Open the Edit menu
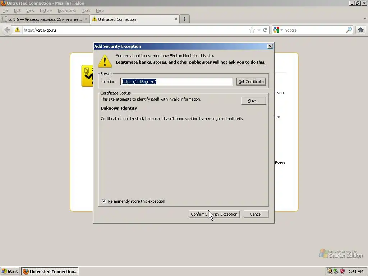368x276 pixels. click(x=17, y=10)
